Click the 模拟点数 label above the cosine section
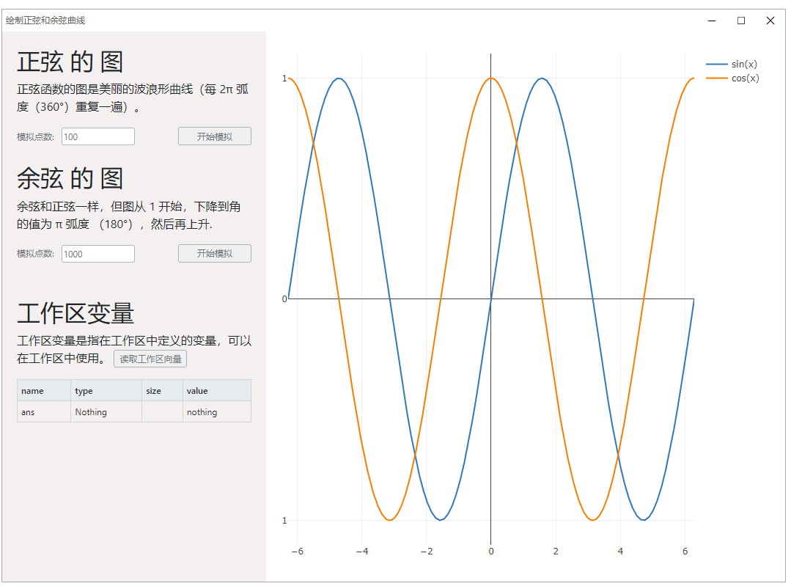Screen dimensions: 791x586 point(35,137)
